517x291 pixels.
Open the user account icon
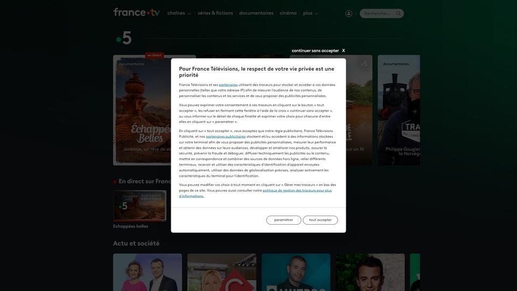[348, 13]
